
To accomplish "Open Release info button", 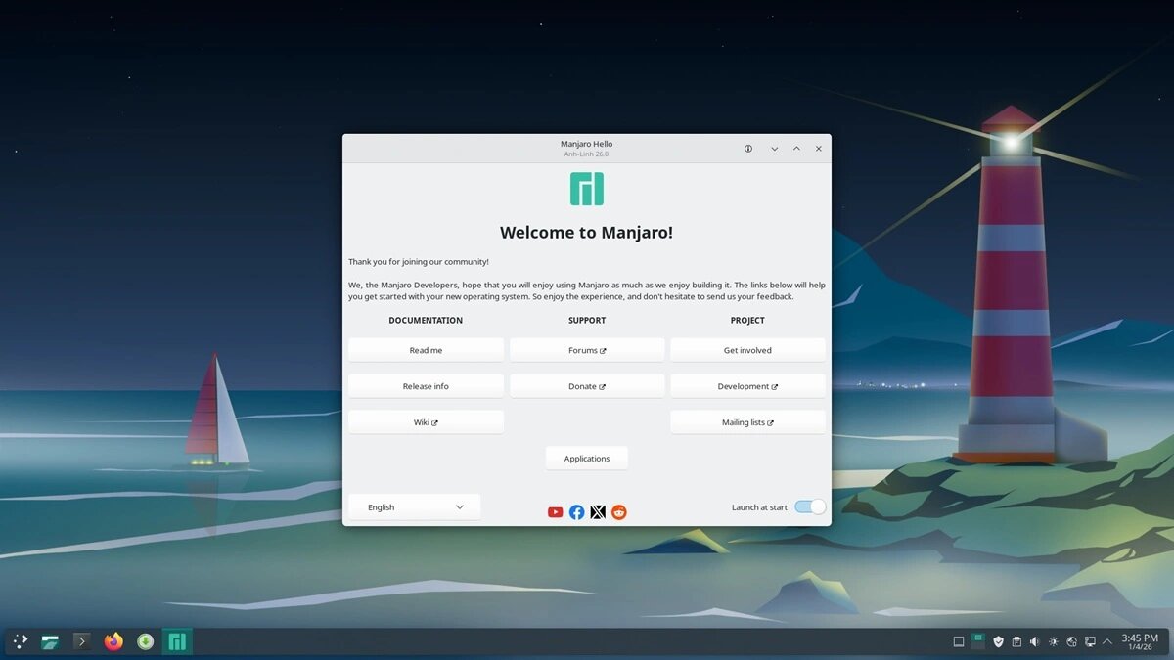I will tap(427, 386).
